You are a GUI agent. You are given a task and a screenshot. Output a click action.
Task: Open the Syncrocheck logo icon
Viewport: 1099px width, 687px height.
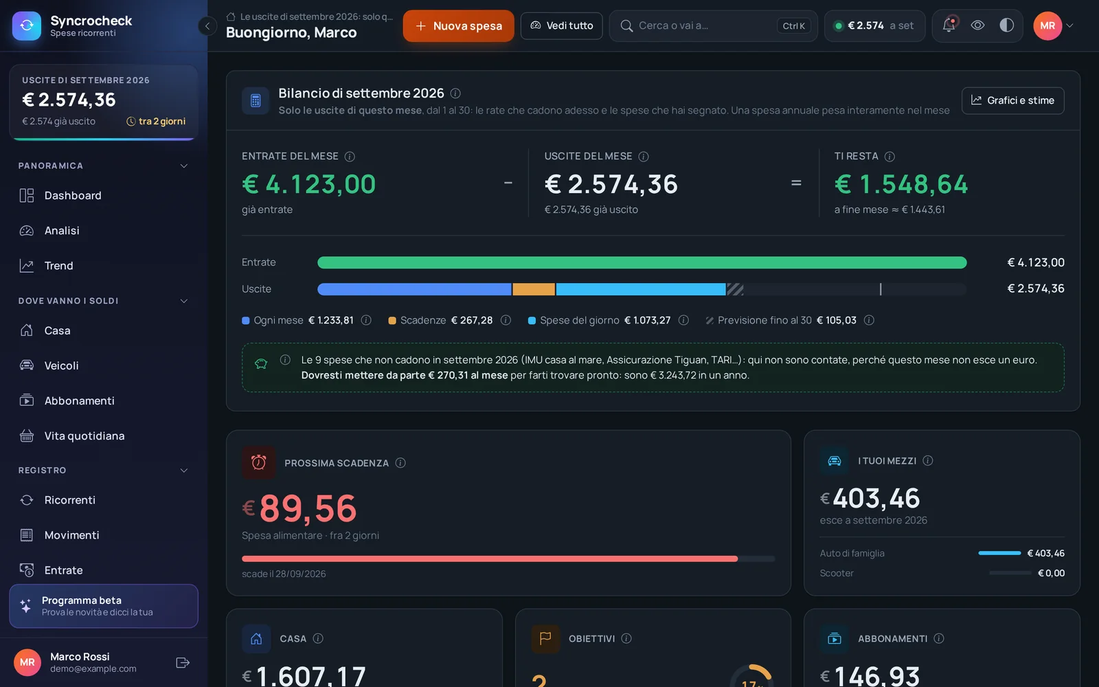click(x=27, y=26)
